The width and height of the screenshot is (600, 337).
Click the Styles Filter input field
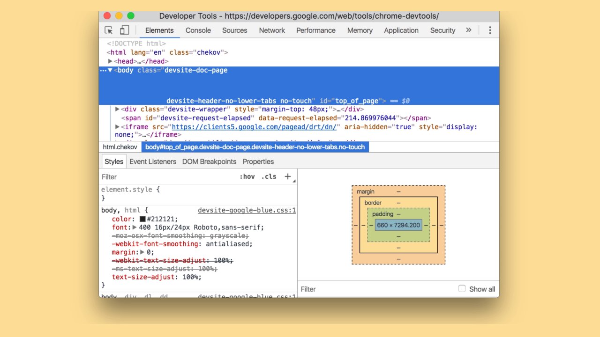pyautogui.click(x=169, y=177)
